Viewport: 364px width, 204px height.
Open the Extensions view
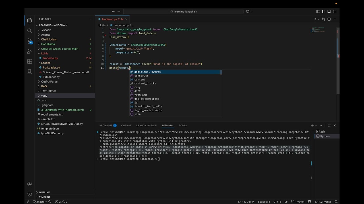tap(30, 61)
